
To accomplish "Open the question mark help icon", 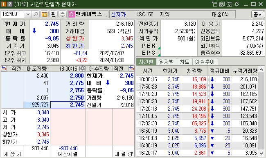I will [10, 4].
